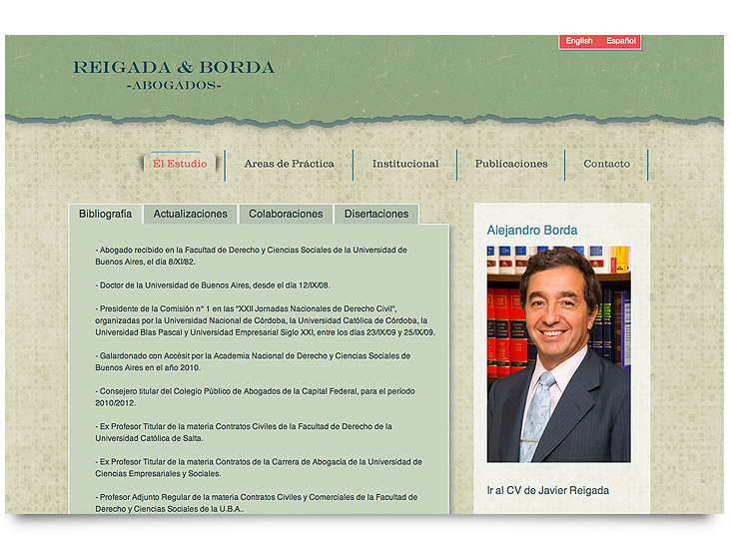Open Areas de Práctica menu

click(x=289, y=164)
